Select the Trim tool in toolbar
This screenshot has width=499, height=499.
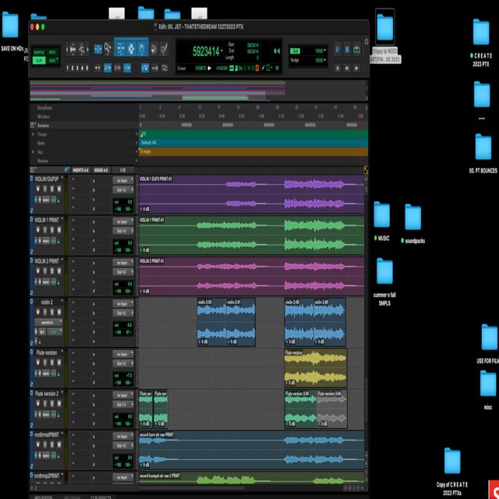[x=120, y=49]
